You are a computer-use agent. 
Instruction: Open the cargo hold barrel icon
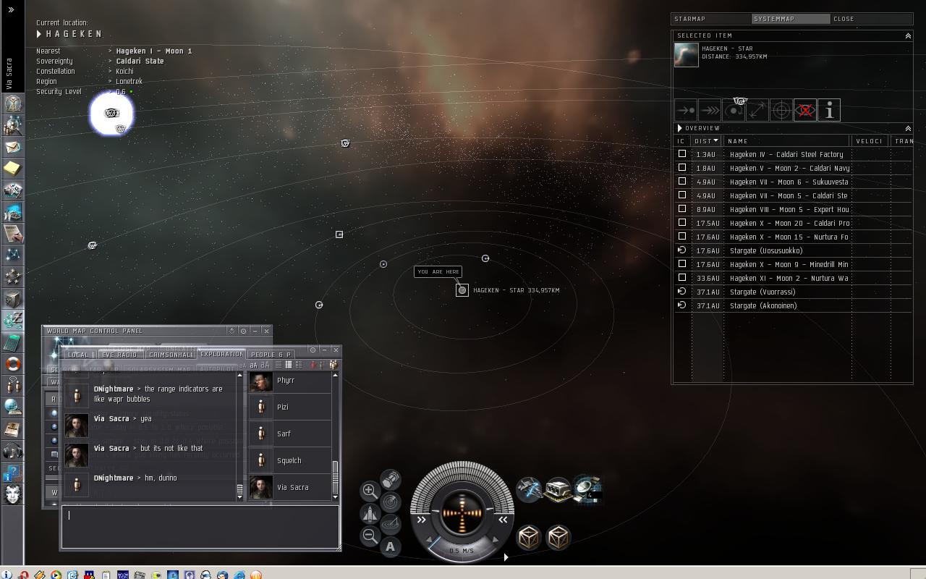click(391, 479)
